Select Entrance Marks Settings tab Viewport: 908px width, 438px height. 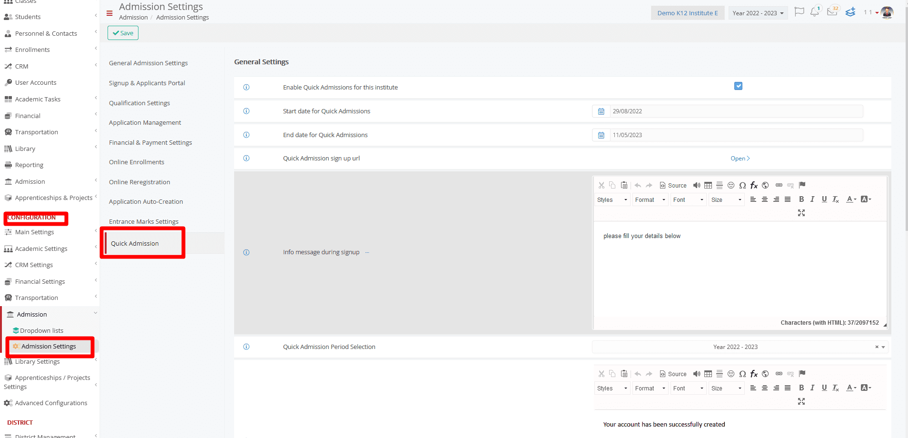[x=144, y=221]
